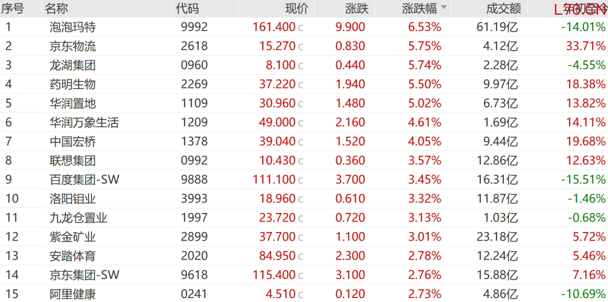Sort by 成交额 column header
608x302 pixels.
point(503,8)
